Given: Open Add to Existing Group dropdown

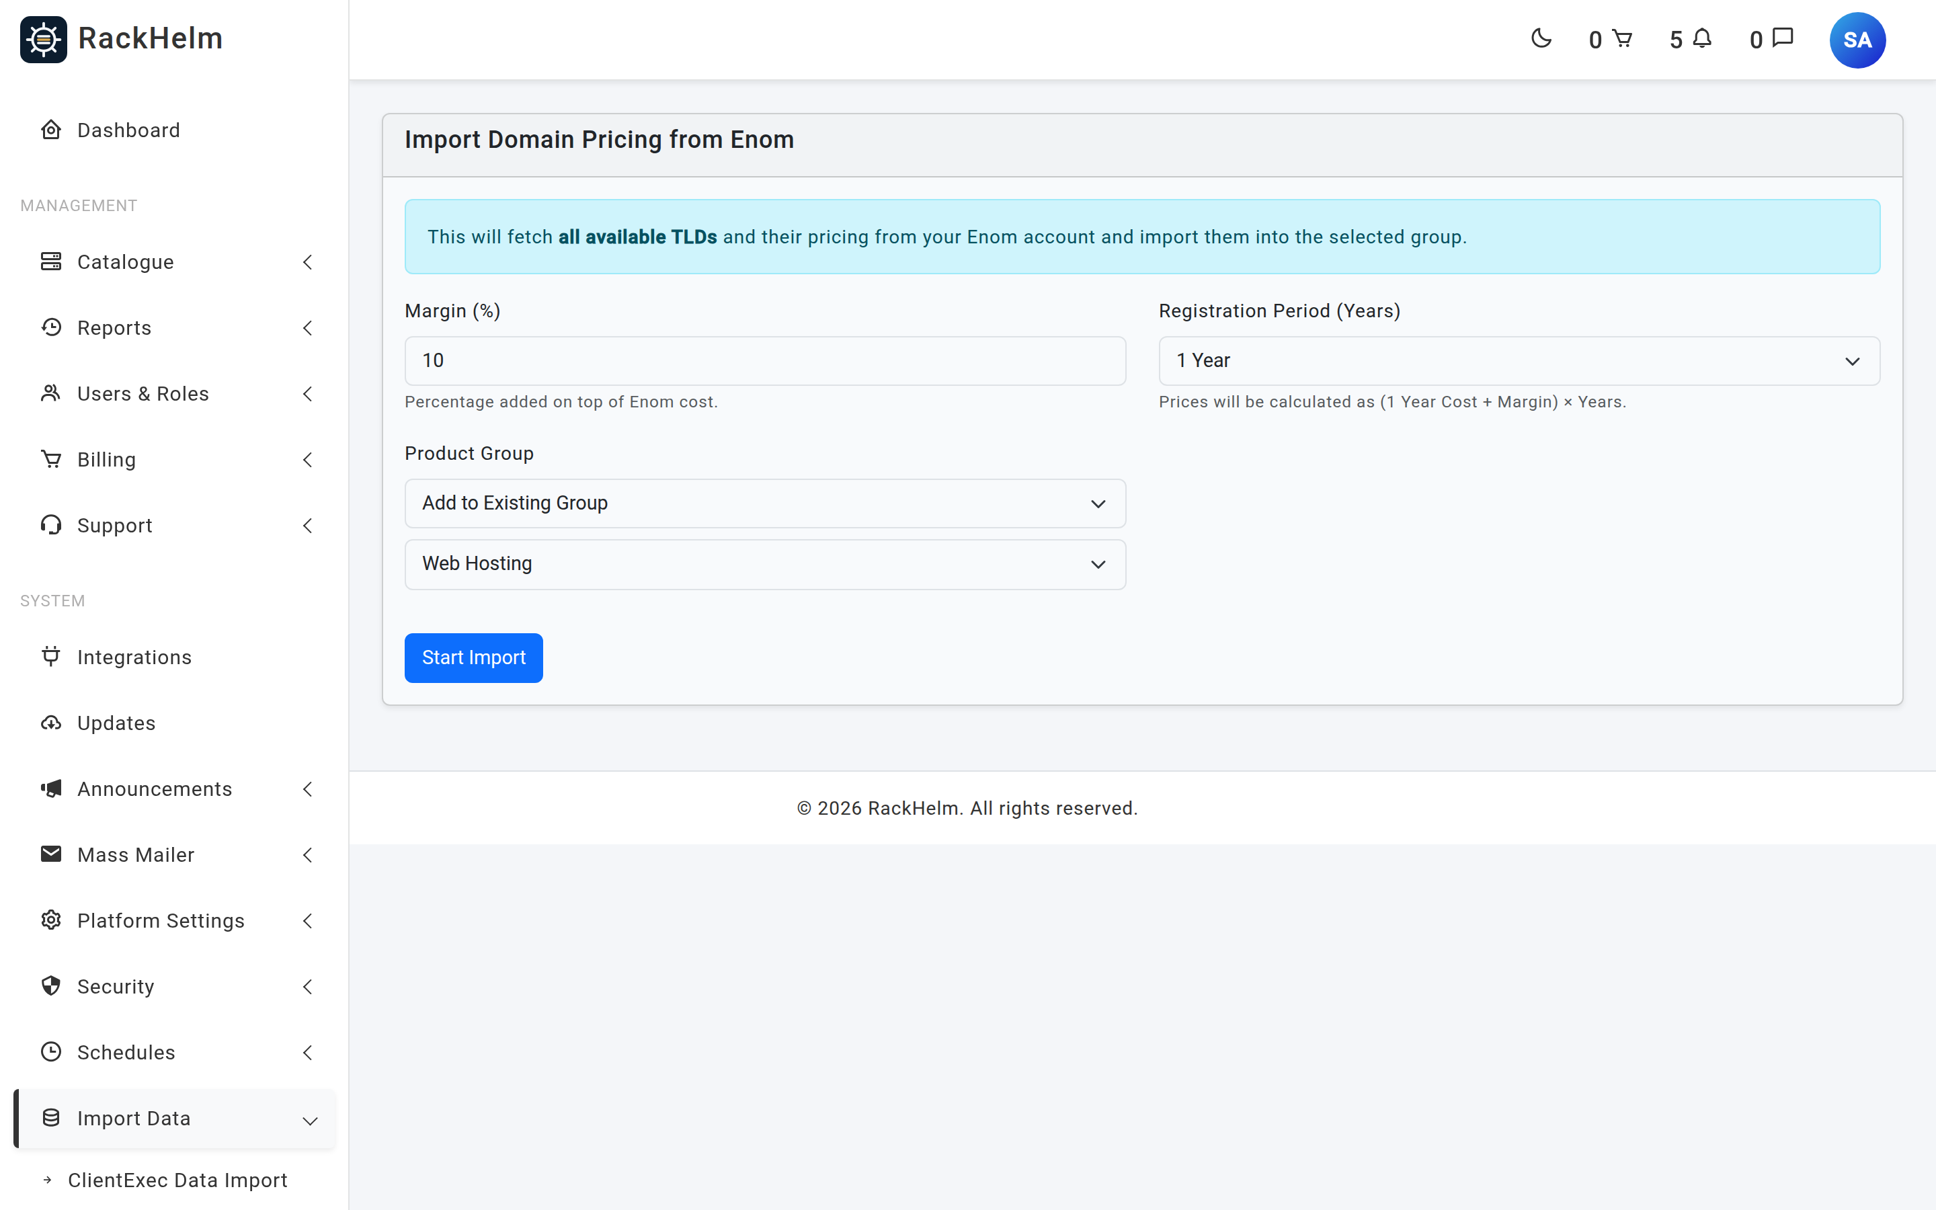Looking at the screenshot, I should 765,503.
